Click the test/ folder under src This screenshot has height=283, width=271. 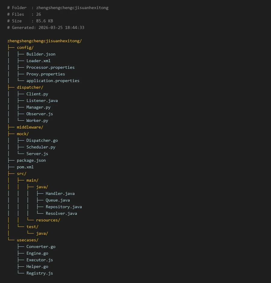[x=32, y=227]
